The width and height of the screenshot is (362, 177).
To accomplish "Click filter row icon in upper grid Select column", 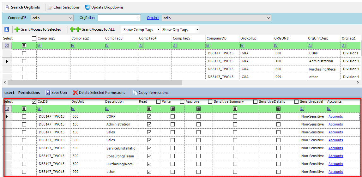I will point(7,46).
